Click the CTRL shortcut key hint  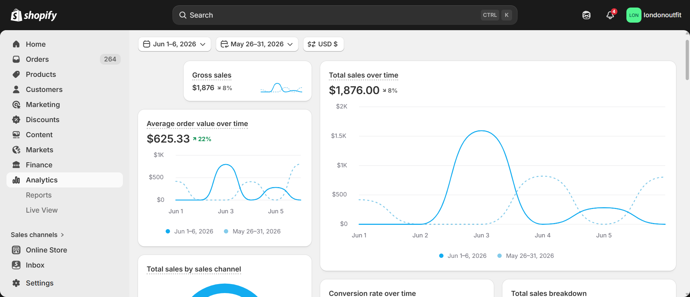pyautogui.click(x=490, y=15)
